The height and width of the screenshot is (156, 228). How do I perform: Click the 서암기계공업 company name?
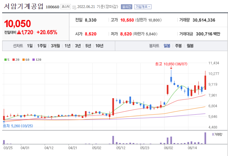pos(24,6)
